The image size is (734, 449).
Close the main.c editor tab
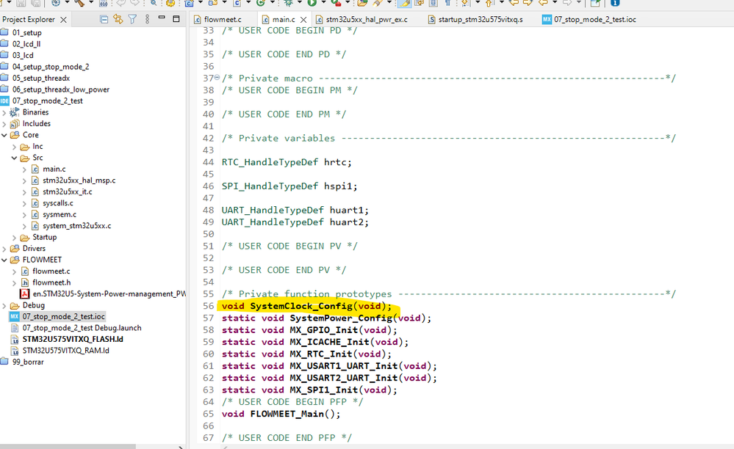[x=303, y=20]
